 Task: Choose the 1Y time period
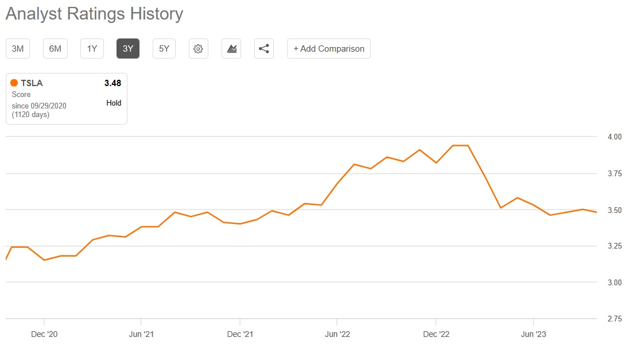(92, 49)
